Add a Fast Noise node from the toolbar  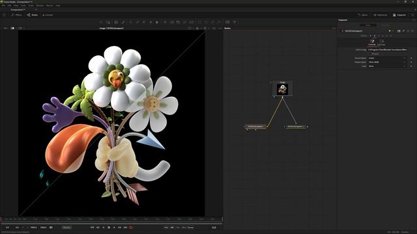(108, 22)
